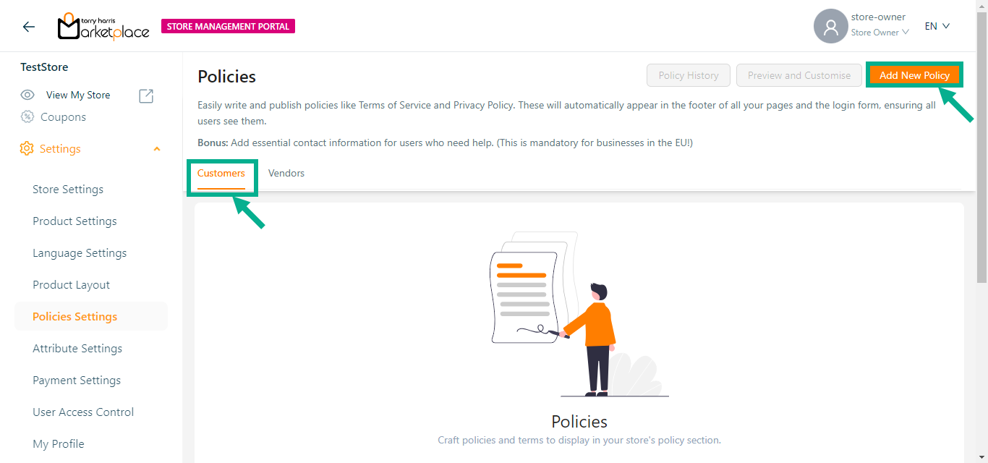Switch to the Vendors tab
988x463 pixels.
(x=286, y=174)
